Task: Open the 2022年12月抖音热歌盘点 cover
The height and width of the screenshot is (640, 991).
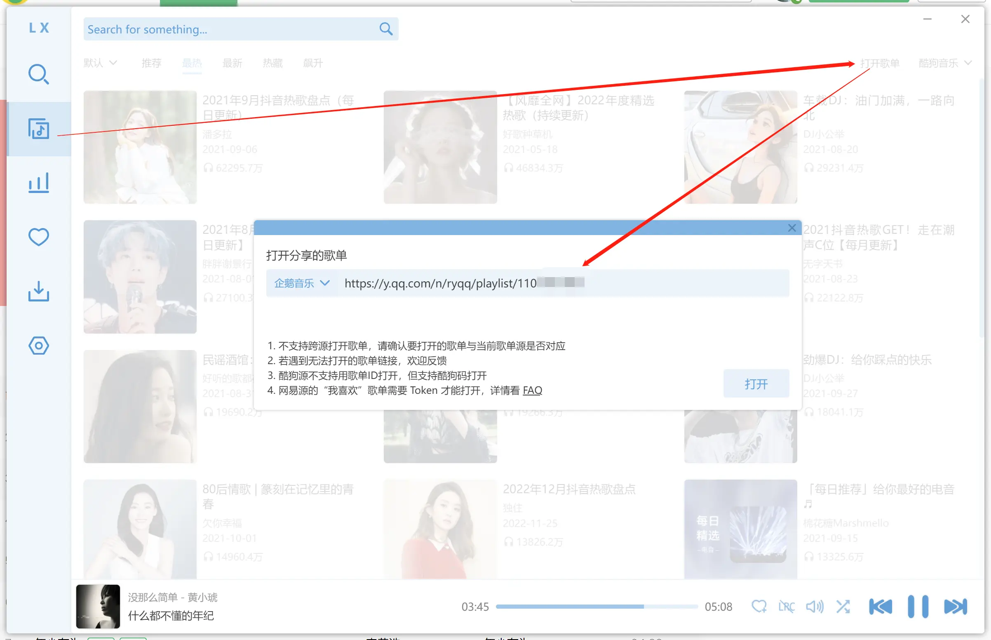Action: [440, 529]
